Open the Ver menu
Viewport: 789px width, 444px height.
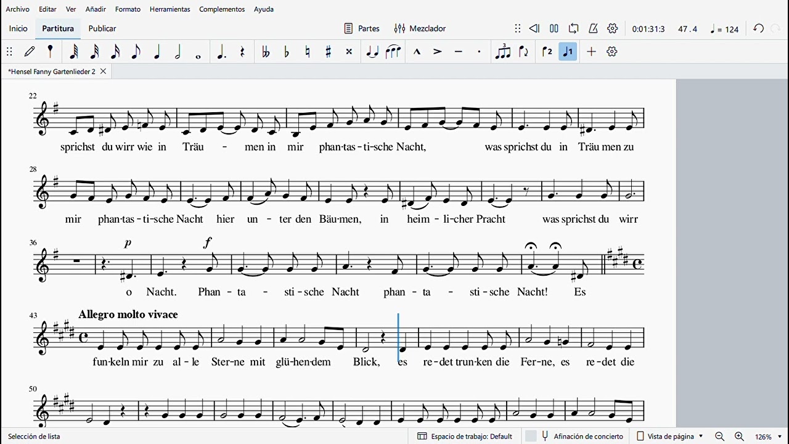[71, 9]
